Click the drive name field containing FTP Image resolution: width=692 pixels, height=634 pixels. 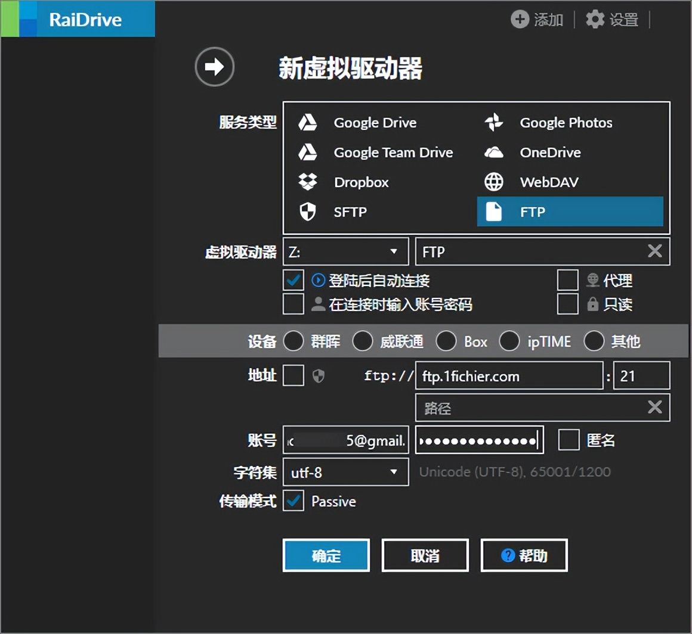point(542,251)
